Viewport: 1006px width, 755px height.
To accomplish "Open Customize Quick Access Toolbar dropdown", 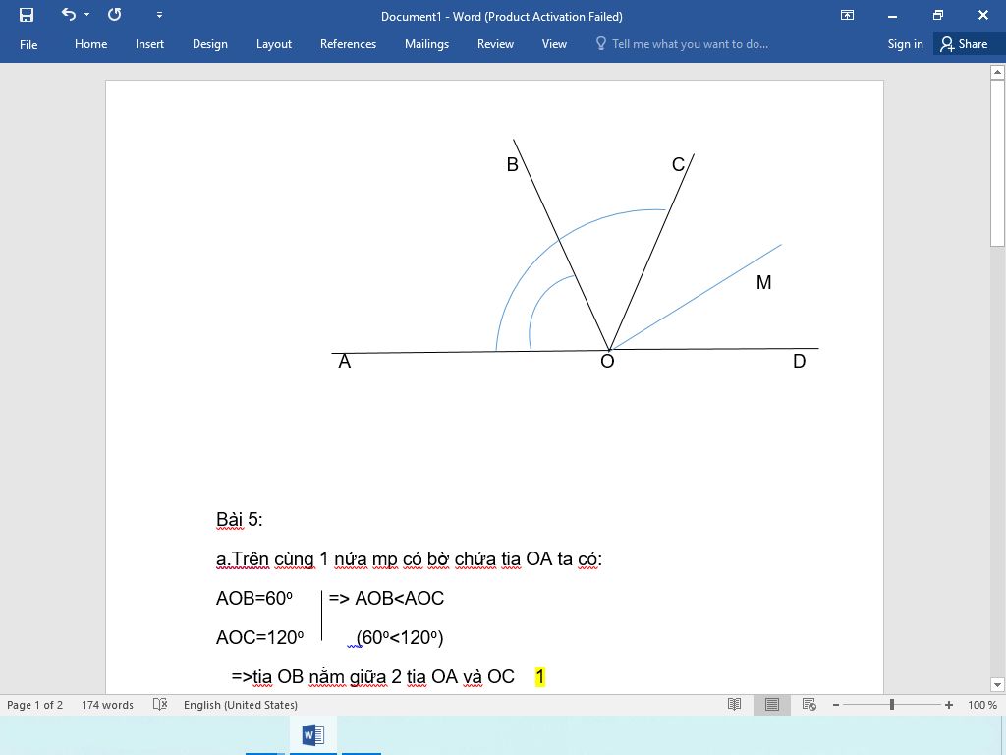I will pos(160,15).
